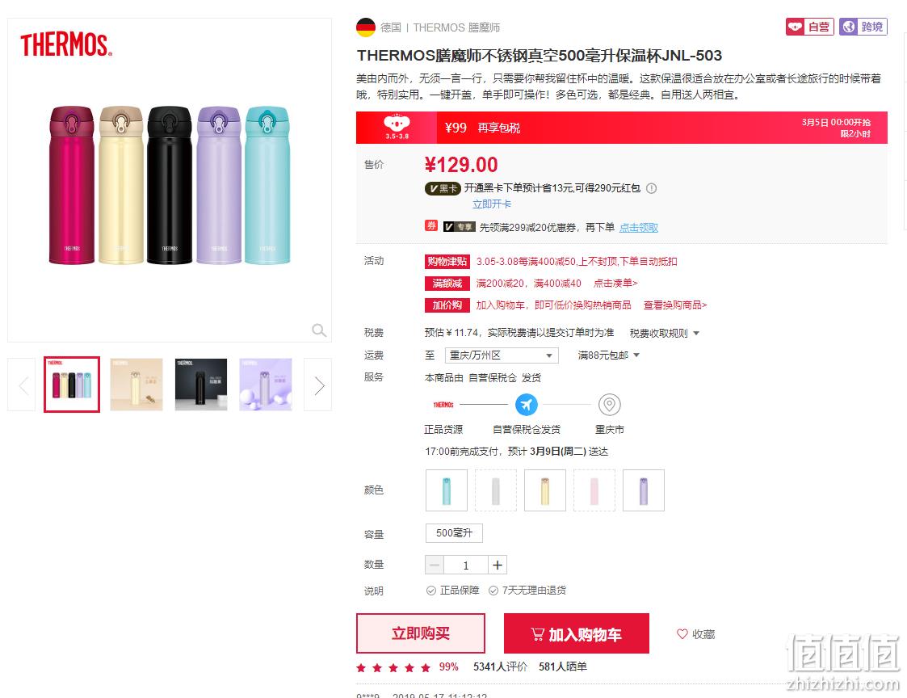Expand the 满88元包邮 shipping details
This screenshot has width=907, height=698.
click(608, 355)
